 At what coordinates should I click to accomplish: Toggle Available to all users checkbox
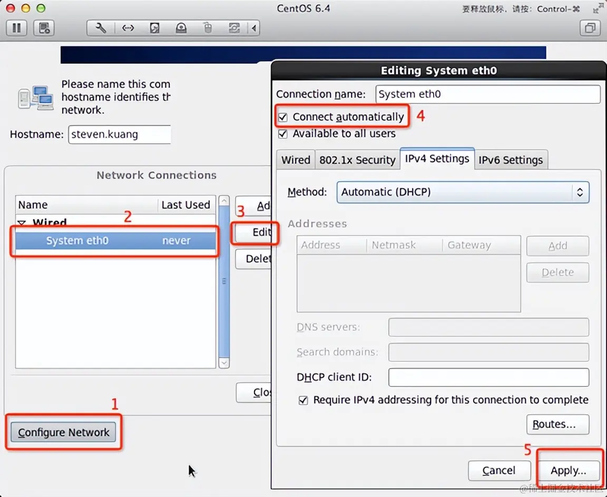tap(283, 134)
